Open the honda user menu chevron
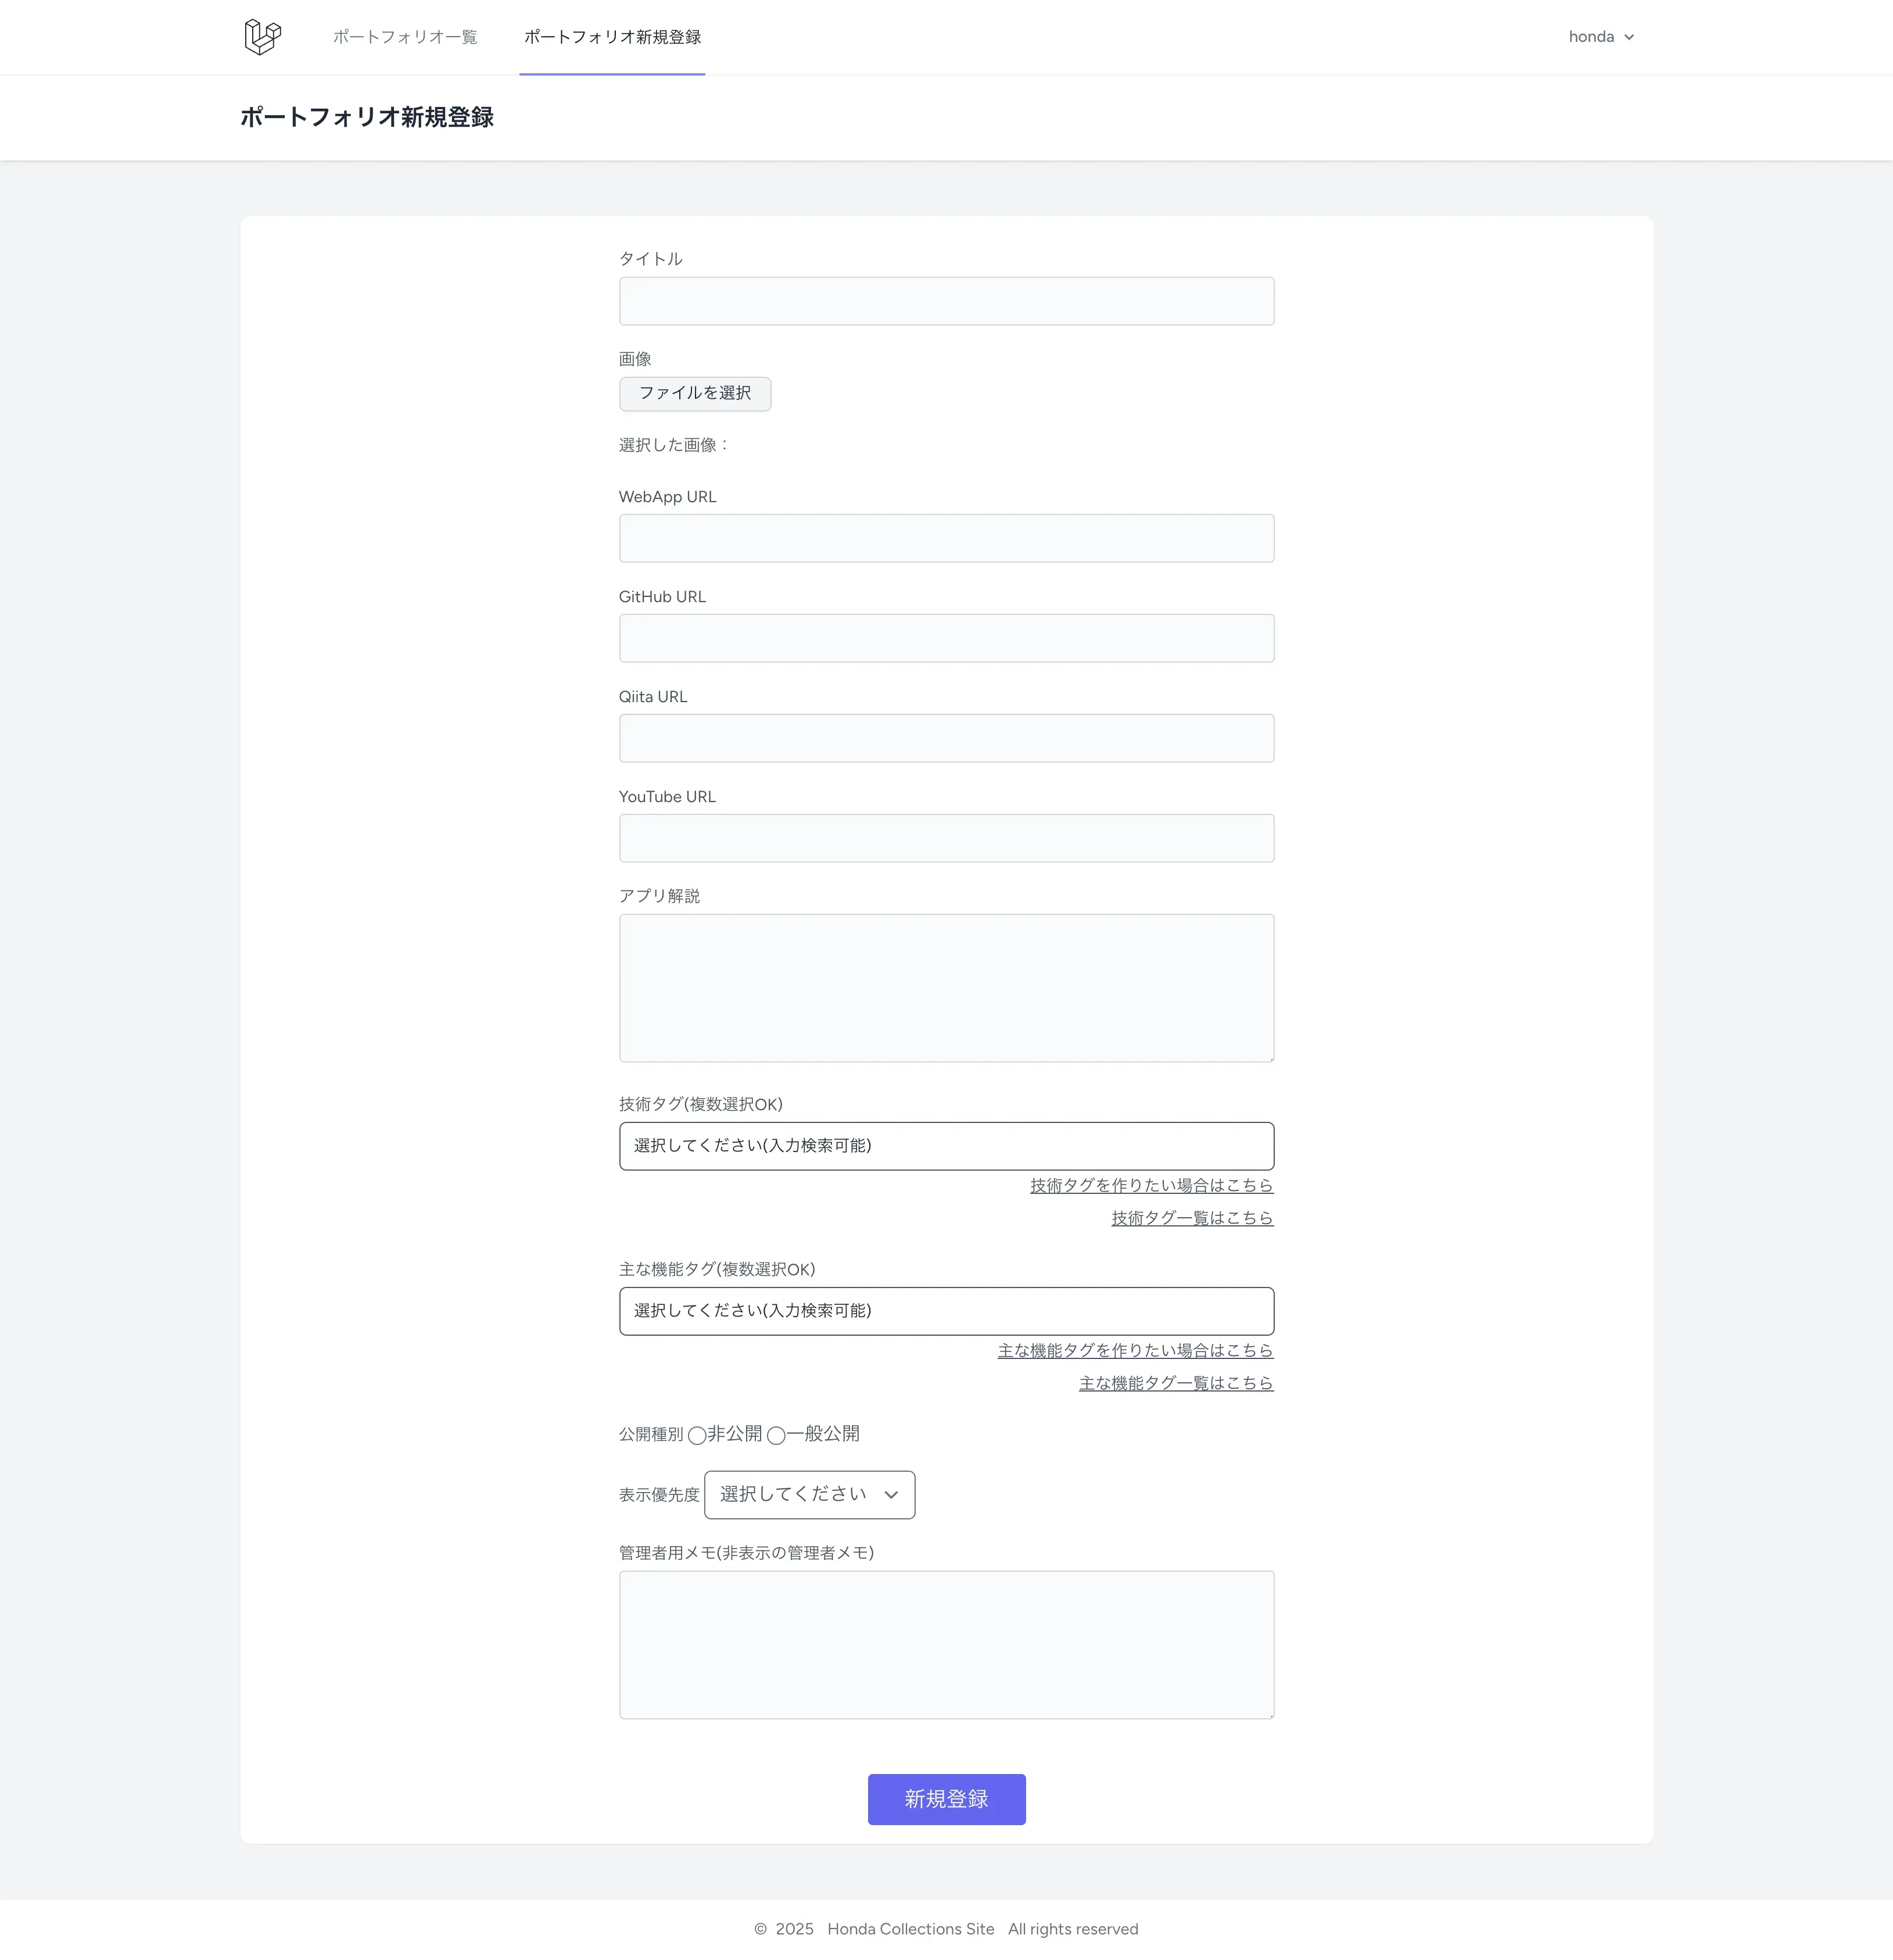 [1628, 37]
